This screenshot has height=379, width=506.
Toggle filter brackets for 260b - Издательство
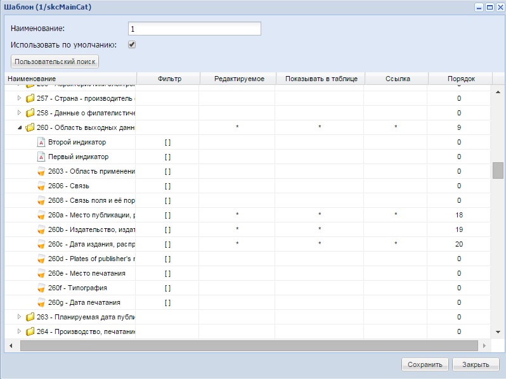(x=167, y=229)
